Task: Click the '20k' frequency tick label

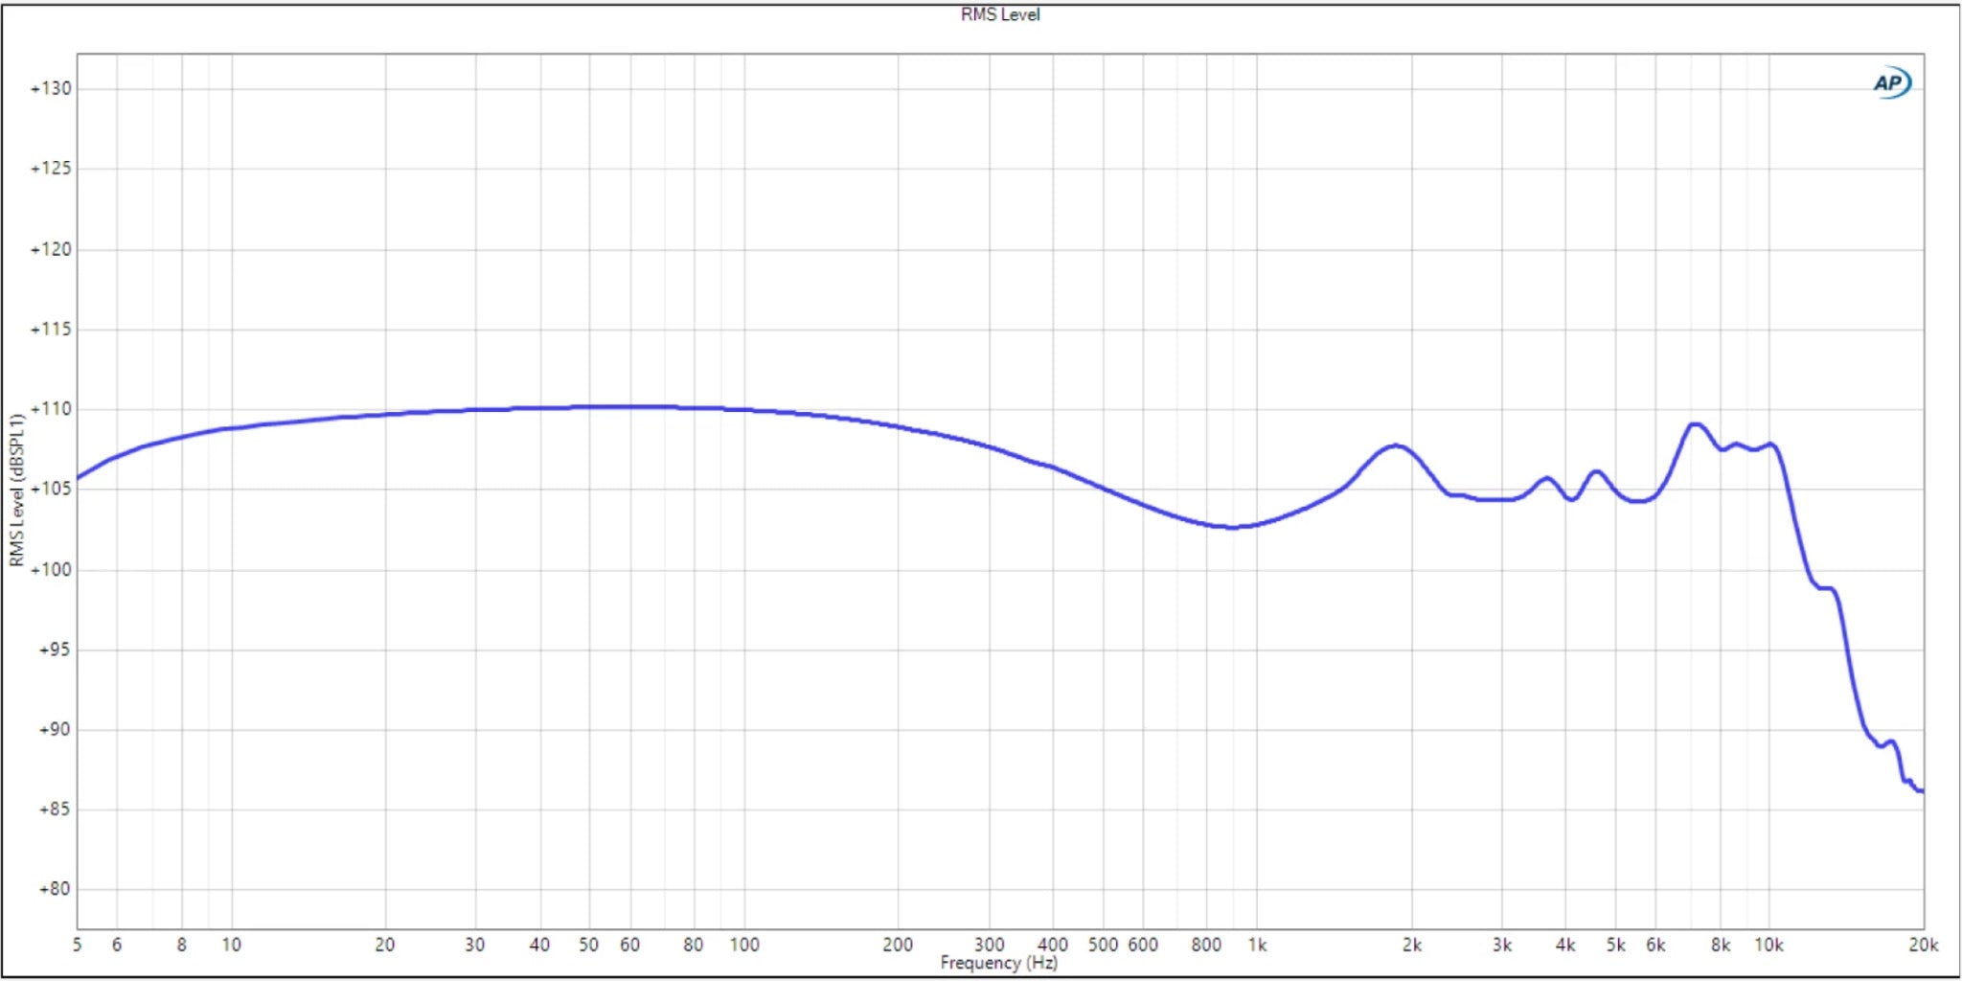Action: (1923, 945)
